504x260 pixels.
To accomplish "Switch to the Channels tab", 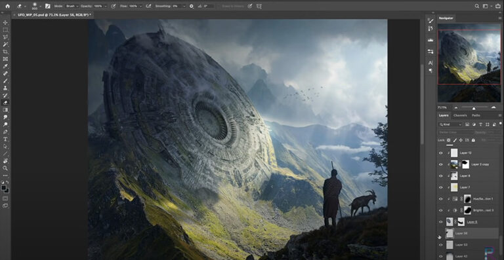I will tap(460, 115).
